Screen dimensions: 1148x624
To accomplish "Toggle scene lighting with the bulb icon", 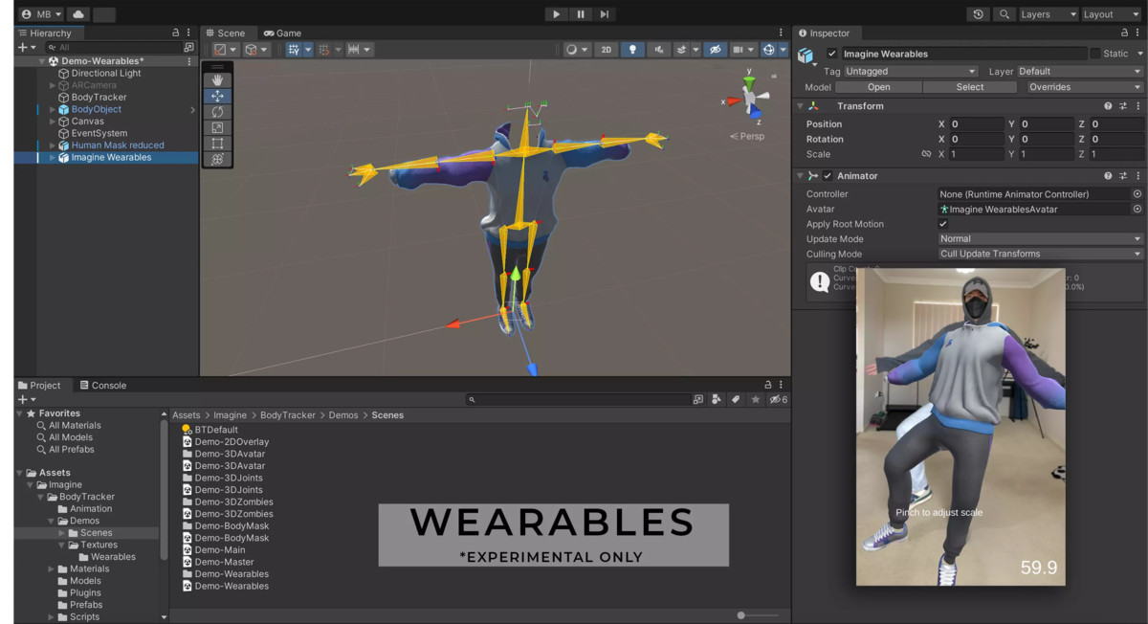I will [x=632, y=49].
